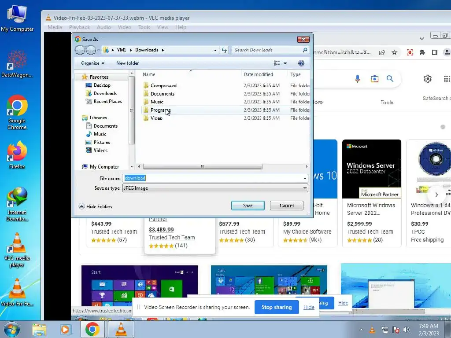451x338 pixels.
Task: Open Windows Media Player taskbar icon
Action: pos(65,330)
